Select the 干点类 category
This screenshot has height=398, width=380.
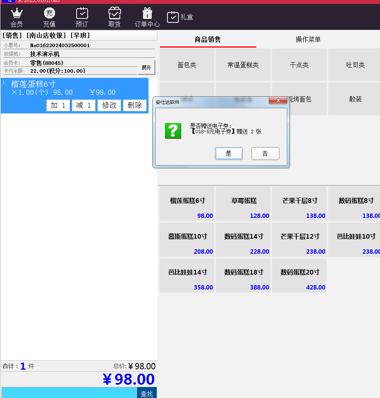tap(299, 65)
